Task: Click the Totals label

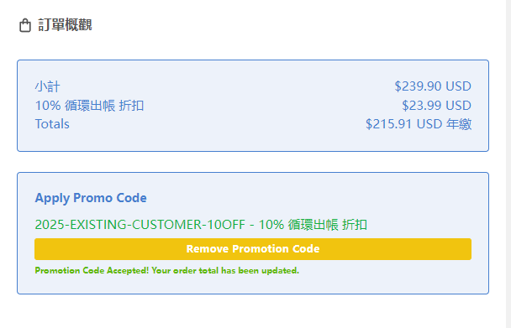Action: (x=52, y=124)
